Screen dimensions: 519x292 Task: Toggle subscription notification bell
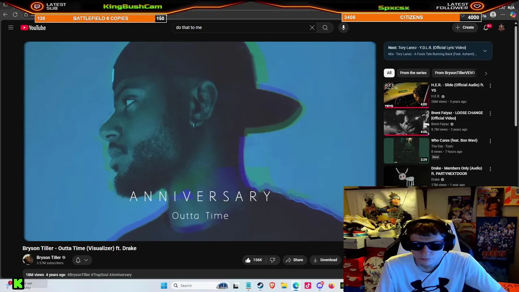[78, 260]
